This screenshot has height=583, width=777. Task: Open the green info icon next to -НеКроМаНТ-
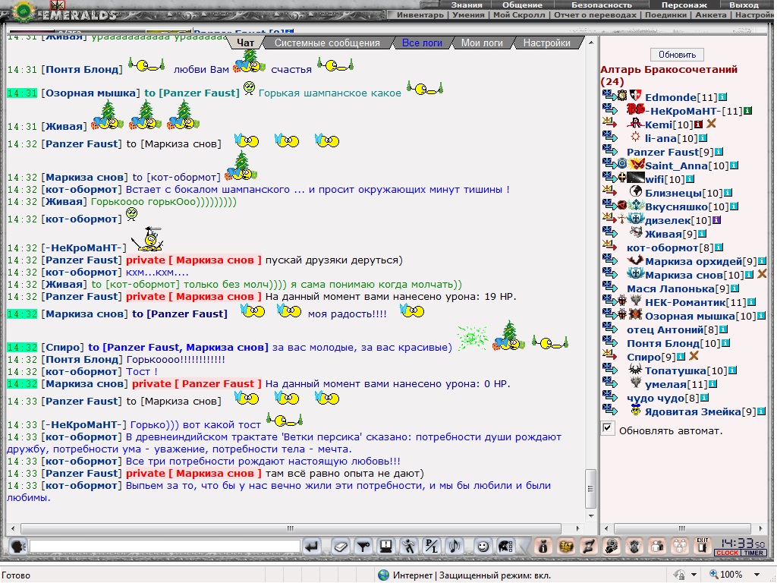coord(747,111)
